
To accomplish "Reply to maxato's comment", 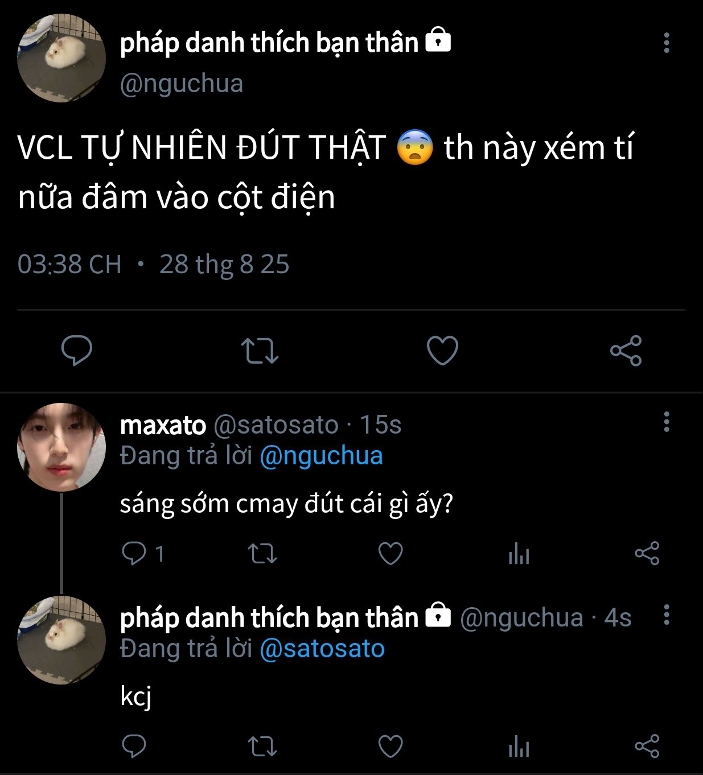I will [134, 553].
